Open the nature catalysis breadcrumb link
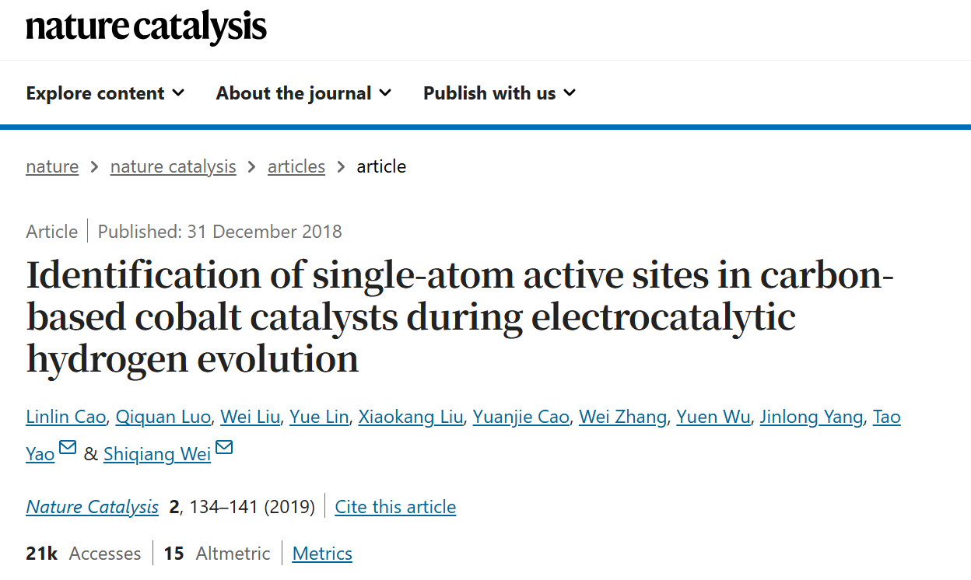 tap(174, 166)
